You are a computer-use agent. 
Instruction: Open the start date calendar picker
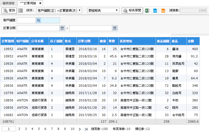(62, 28)
